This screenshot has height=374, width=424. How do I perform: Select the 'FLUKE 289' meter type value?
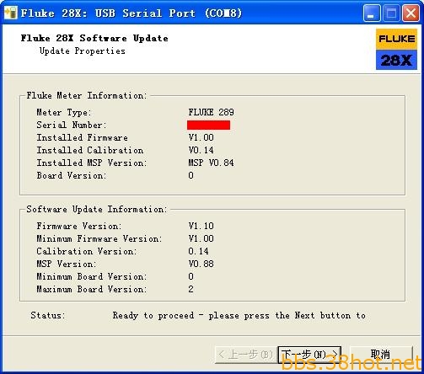tap(211, 112)
